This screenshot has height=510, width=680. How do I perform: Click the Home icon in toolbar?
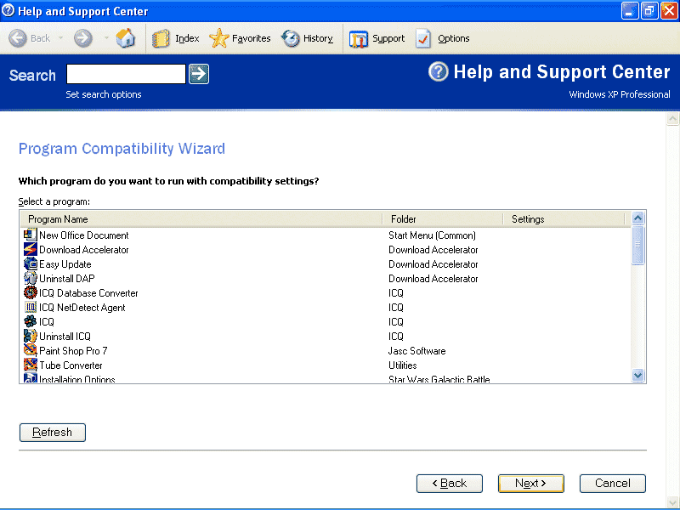coord(126,38)
